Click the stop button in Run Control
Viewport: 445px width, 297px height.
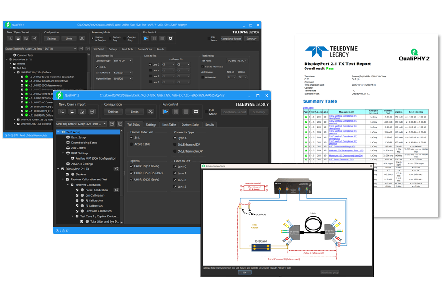tap(186, 111)
